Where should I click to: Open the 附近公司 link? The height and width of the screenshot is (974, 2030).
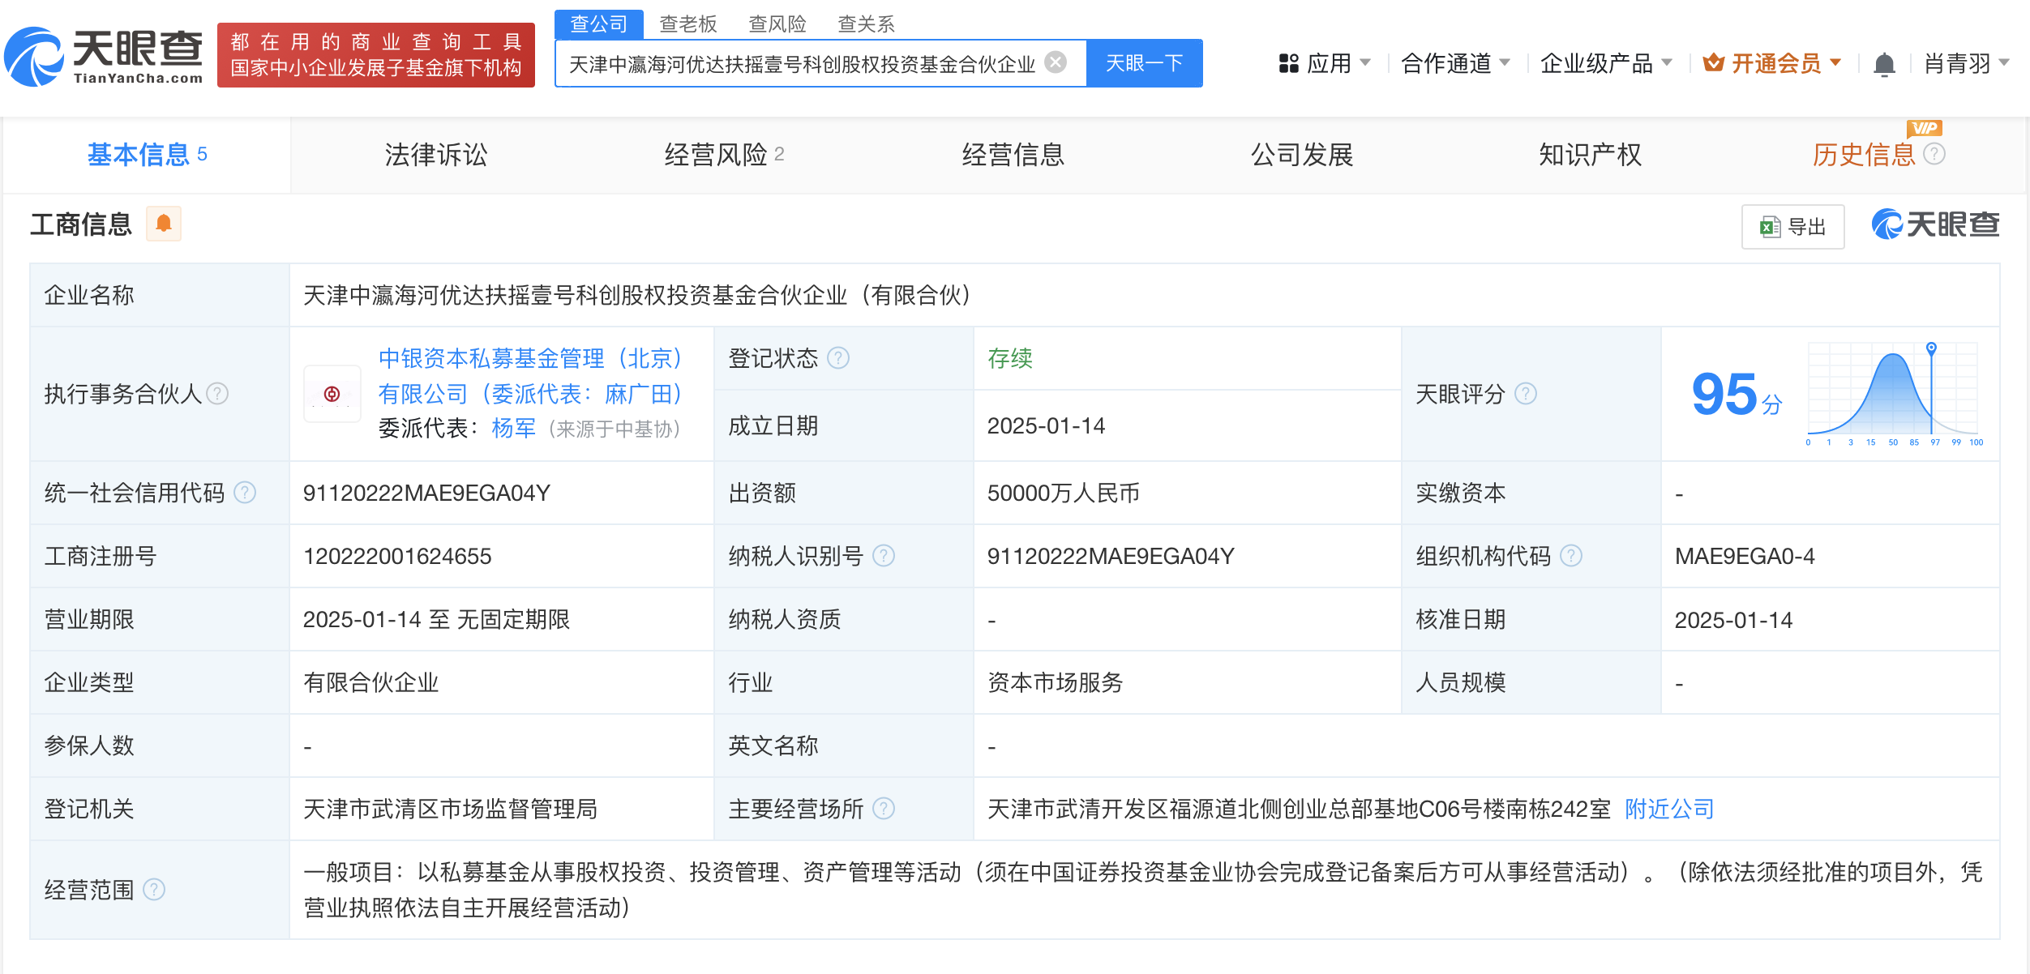pyautogui.click(x=1669, y=809)
